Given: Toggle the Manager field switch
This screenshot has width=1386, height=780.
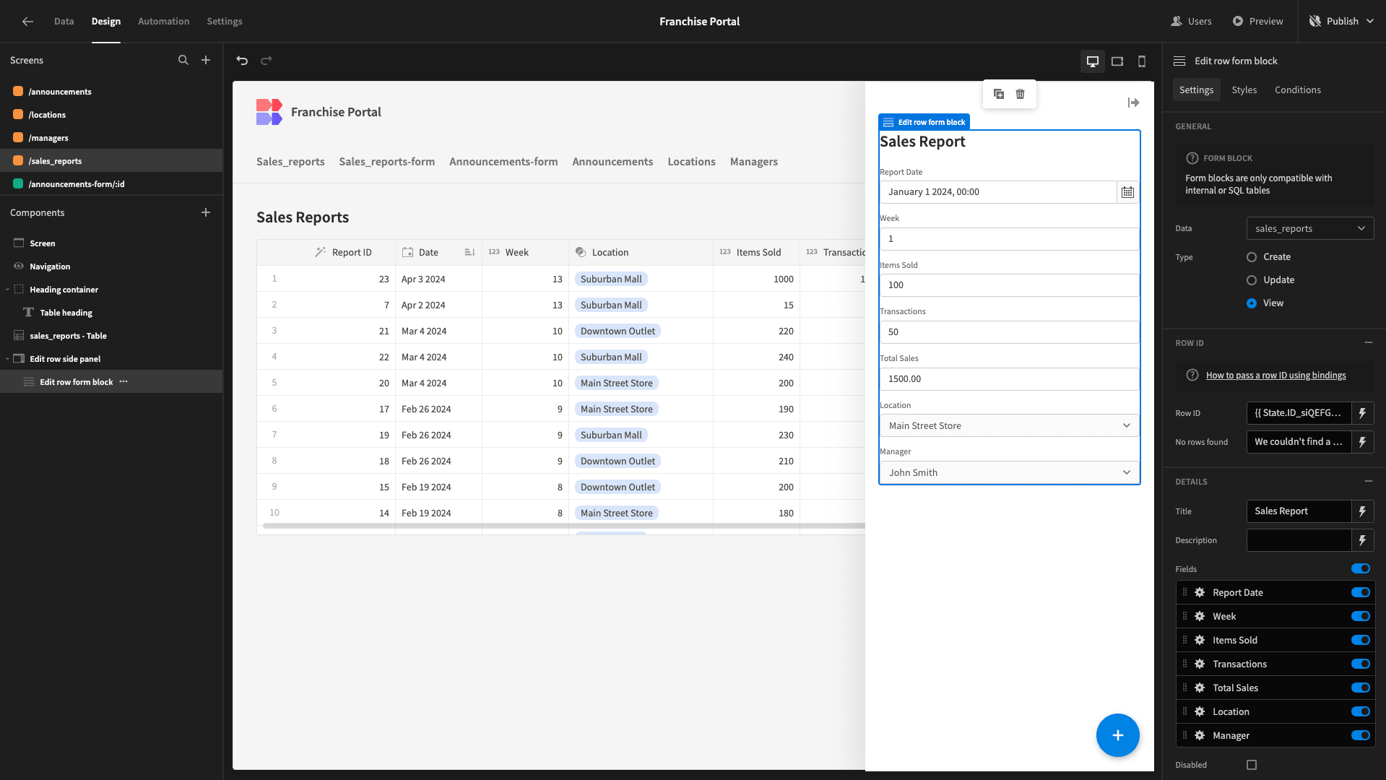Looking at the screenshot, I should [x=1361, y=735].
